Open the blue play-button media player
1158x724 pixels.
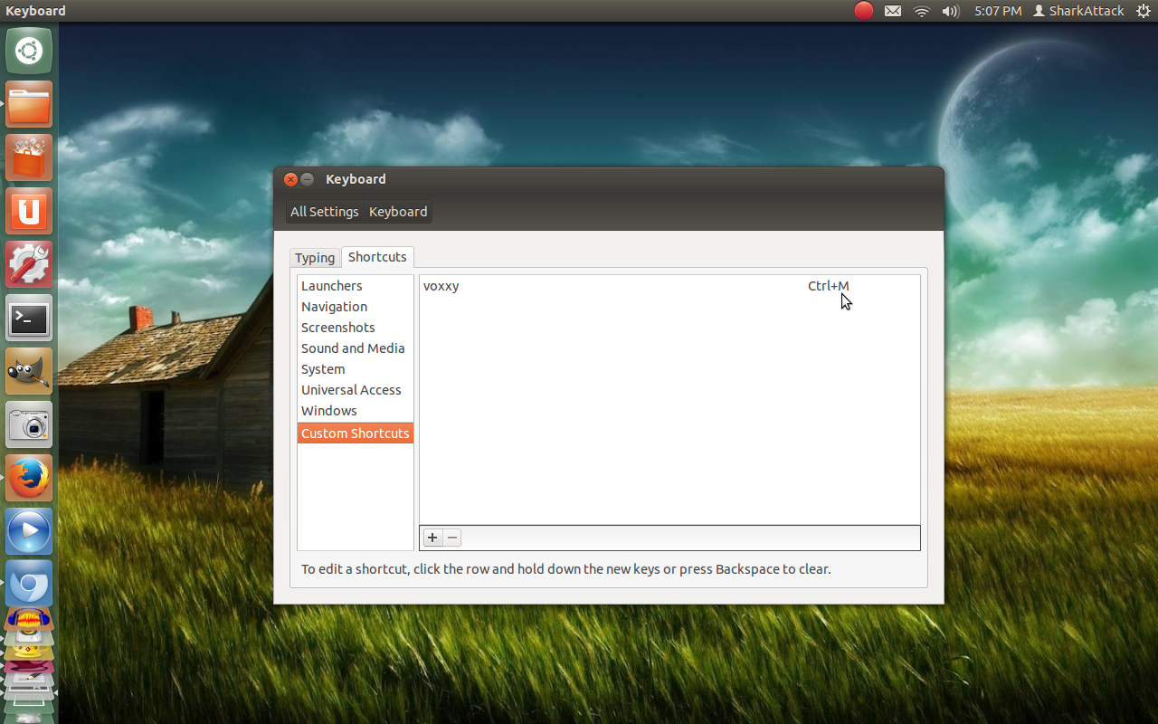click(x=29, y=531)
